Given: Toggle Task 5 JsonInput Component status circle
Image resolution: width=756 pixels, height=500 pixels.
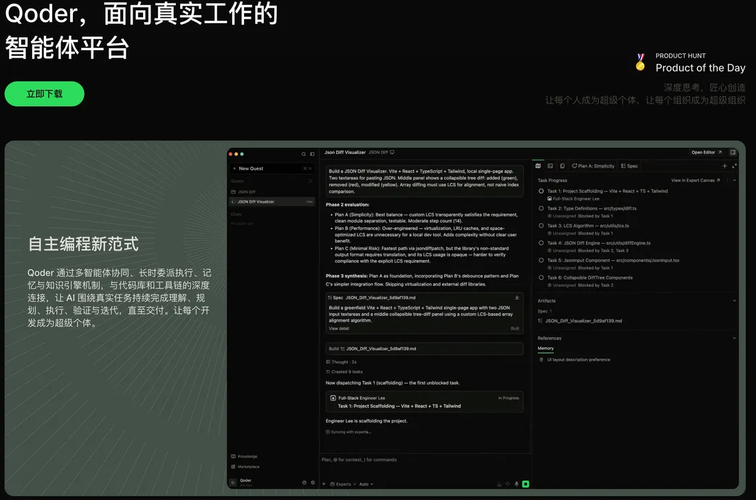Looking at the screenshot, I should coord(541,260).
